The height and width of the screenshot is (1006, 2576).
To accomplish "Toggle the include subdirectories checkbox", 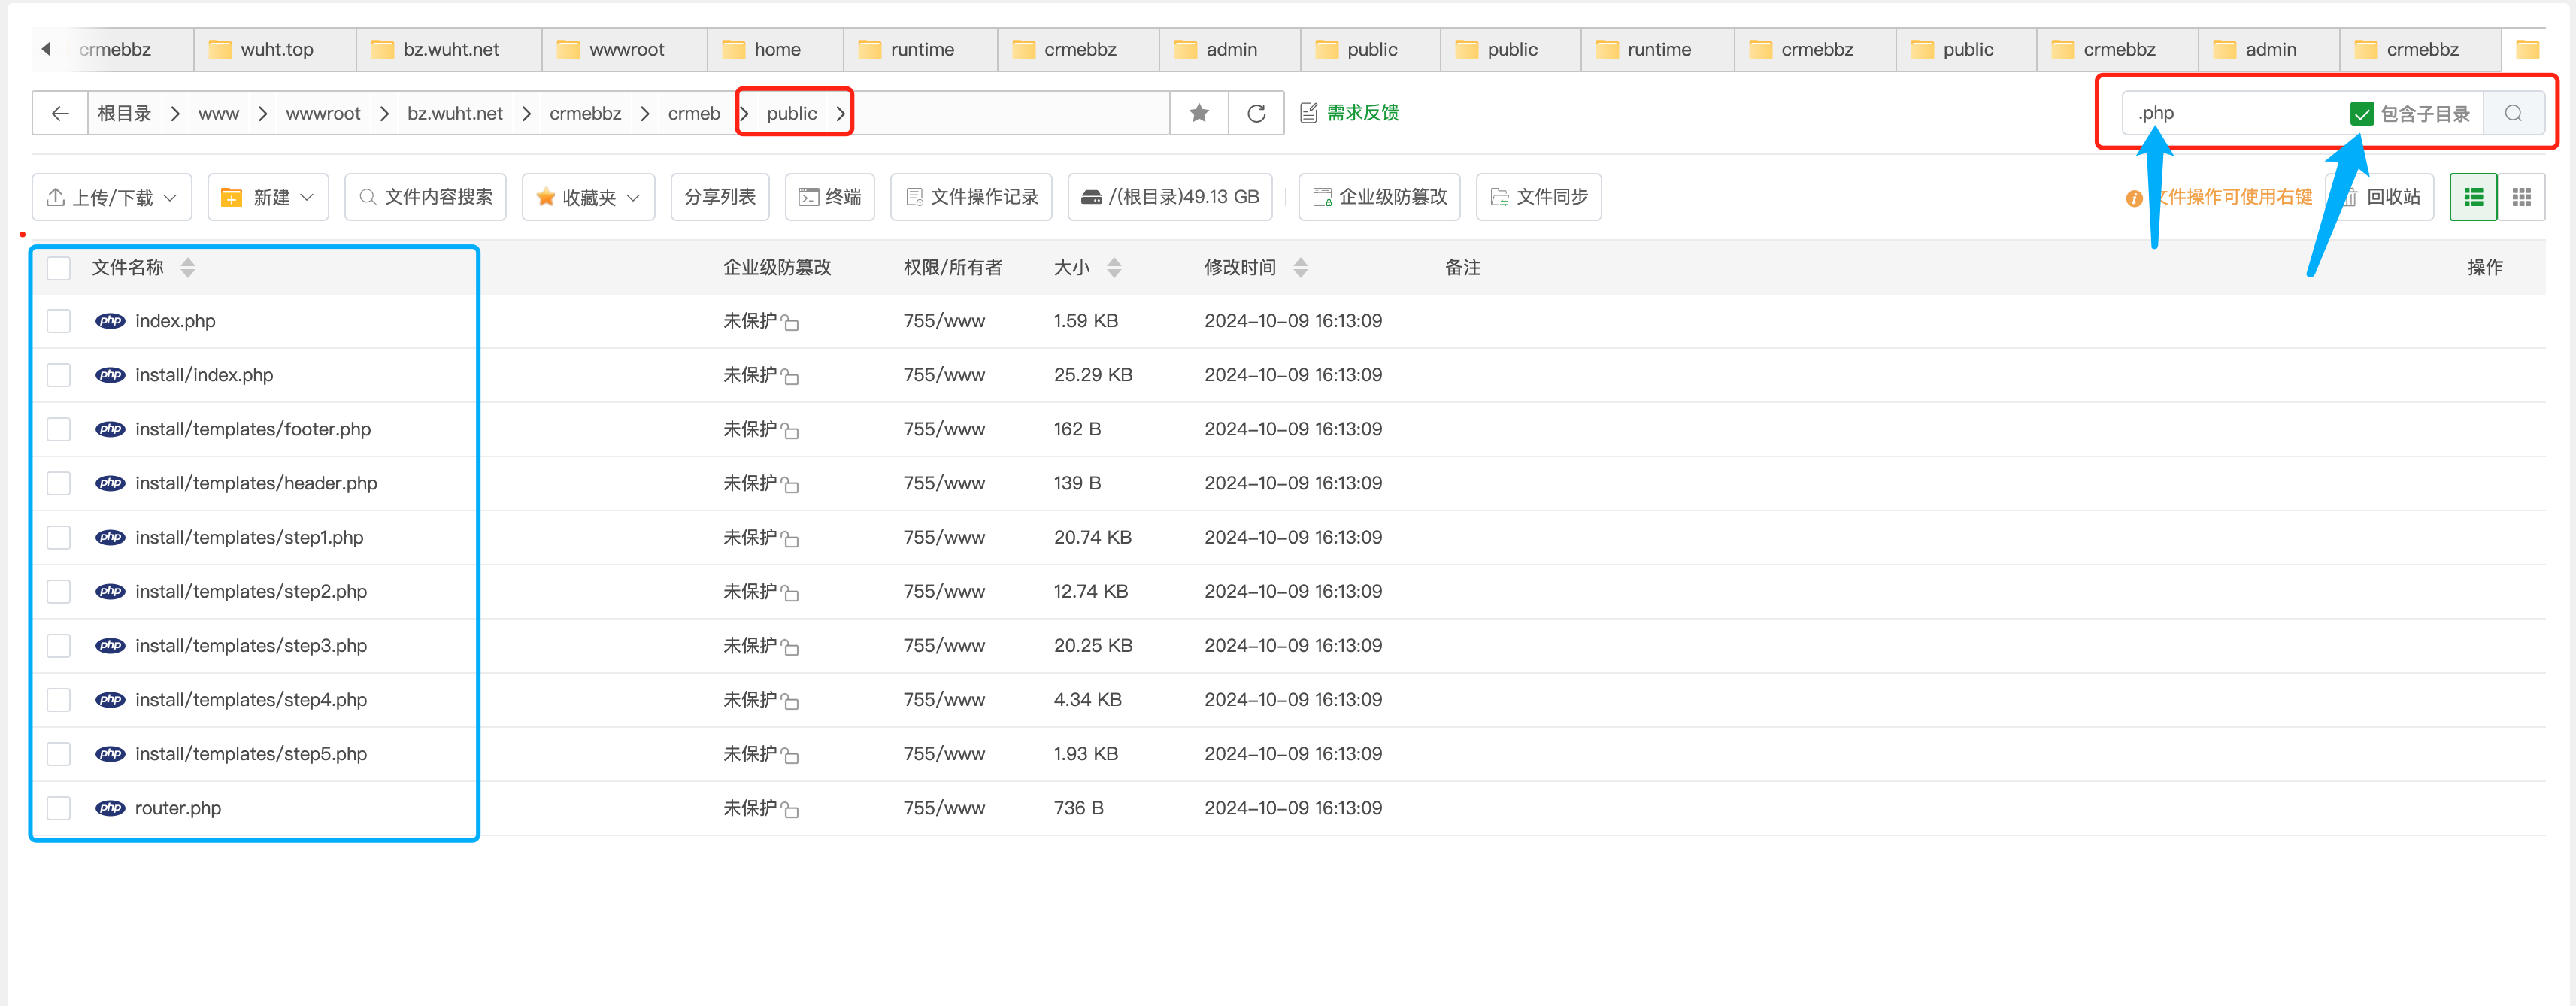I will coord(2362,113).
